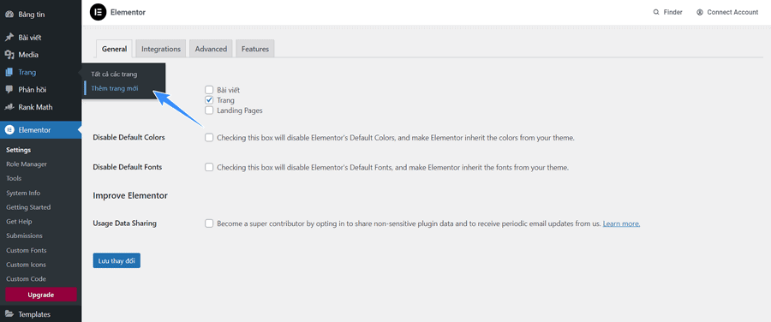Image resolution: width=771 pixels, height=322 pixels.
Task: Click the Phản hồi comments icon
Action: 9,89
